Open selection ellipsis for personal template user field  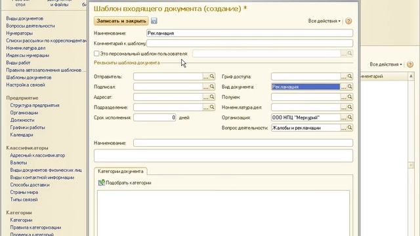click(x=343, y=54)
